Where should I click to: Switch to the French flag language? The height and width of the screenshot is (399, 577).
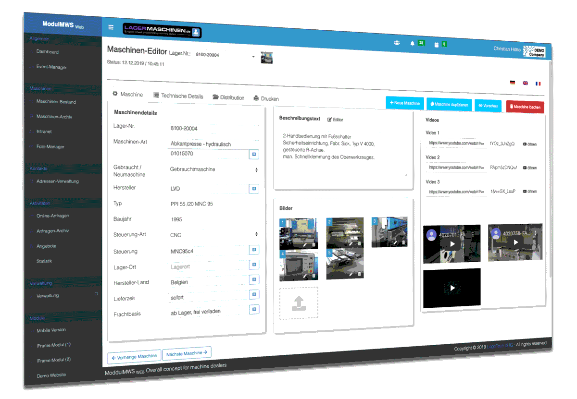538,84
